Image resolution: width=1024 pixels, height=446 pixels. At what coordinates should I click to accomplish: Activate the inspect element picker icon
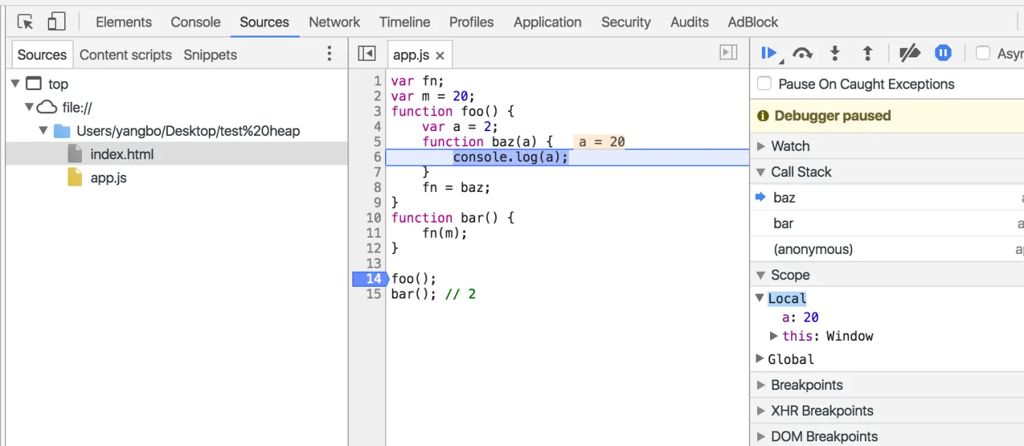coord(25,22)
